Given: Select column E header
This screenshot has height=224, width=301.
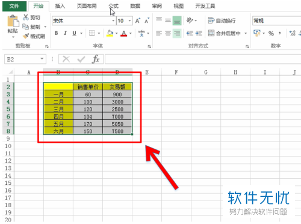Looking at the screenshot, I should click(147, 72).
